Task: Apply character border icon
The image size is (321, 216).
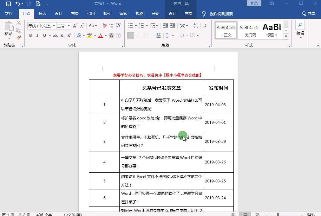Action: click(119, 26)
